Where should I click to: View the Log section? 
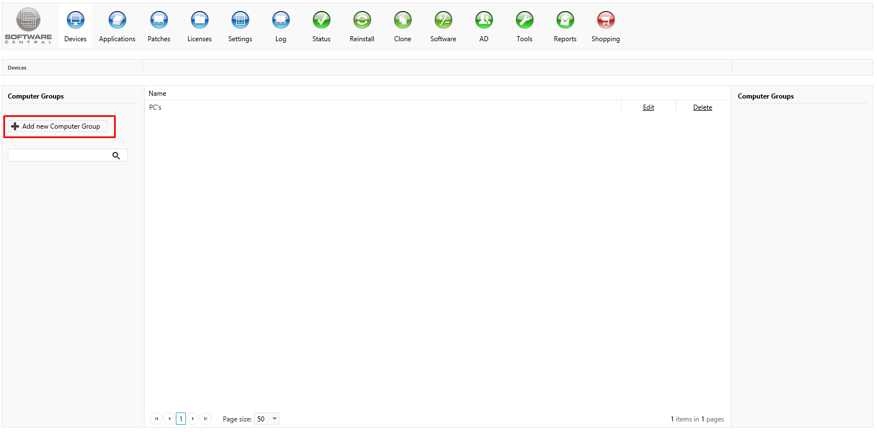[281, 21]
